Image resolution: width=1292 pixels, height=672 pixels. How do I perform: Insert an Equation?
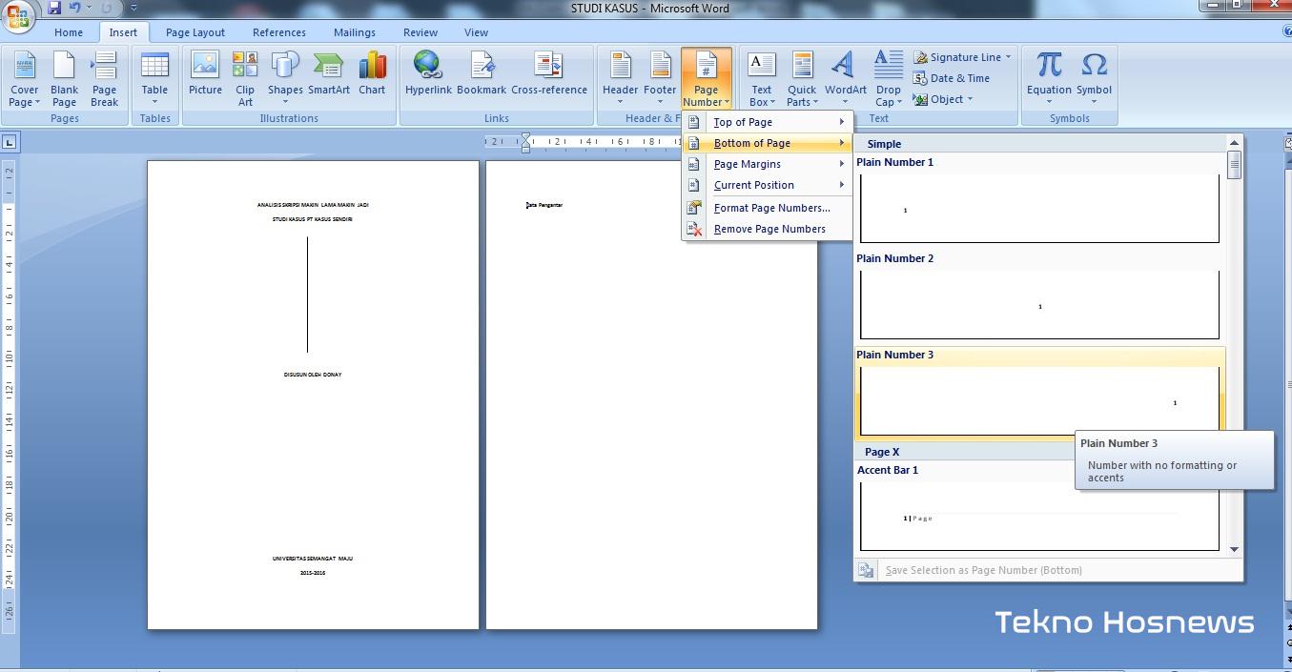(x=1047, y=76)
